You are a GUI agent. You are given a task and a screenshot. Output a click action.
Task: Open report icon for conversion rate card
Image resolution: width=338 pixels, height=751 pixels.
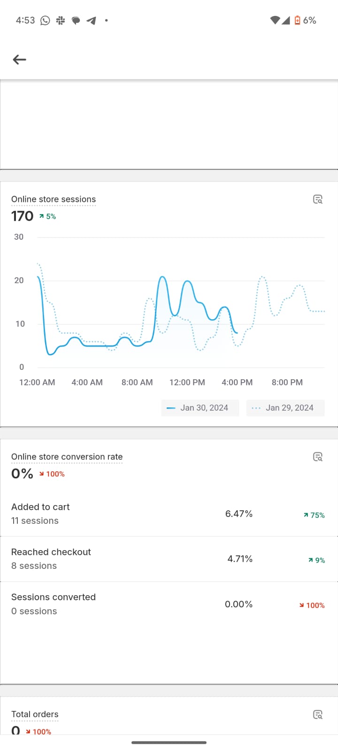point(318,457)
